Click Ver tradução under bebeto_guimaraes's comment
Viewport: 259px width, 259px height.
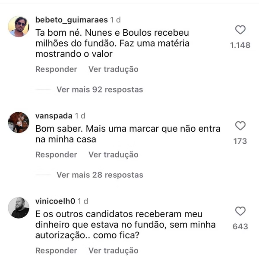tap(114, 69)
